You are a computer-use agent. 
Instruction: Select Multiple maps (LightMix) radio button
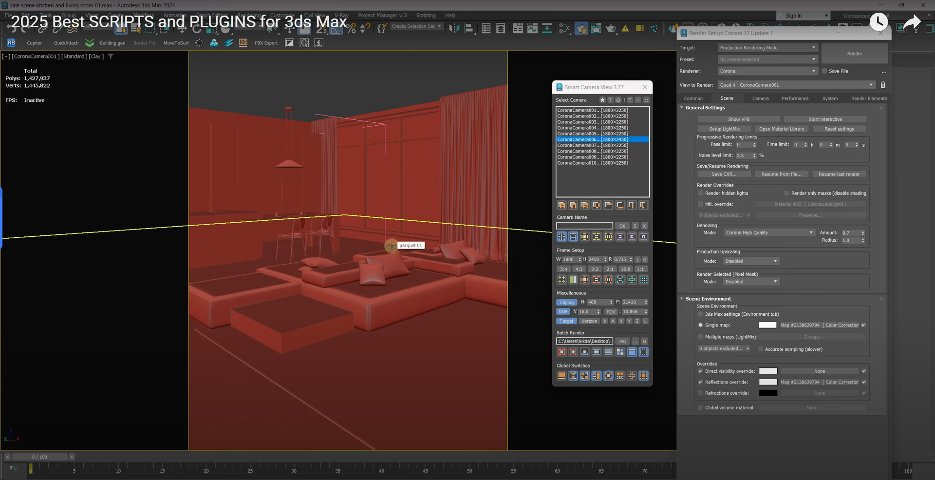point(701,337)
